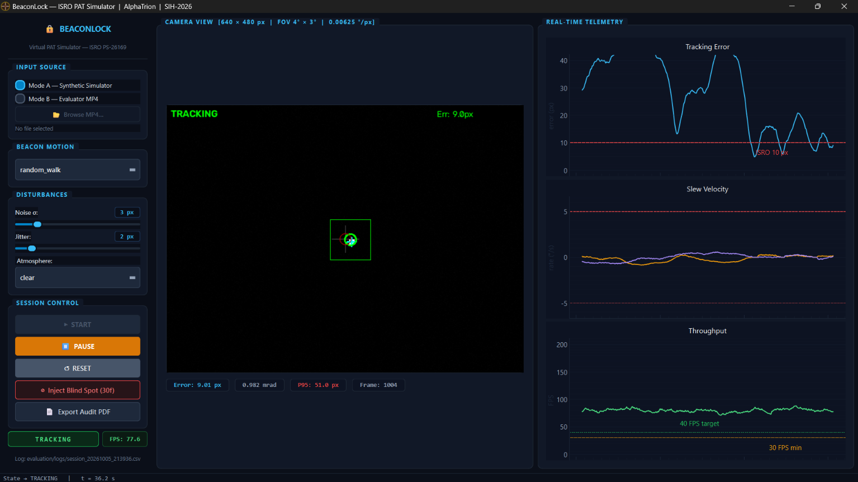Inject a 30-frame blind spot

coord(78,390)
